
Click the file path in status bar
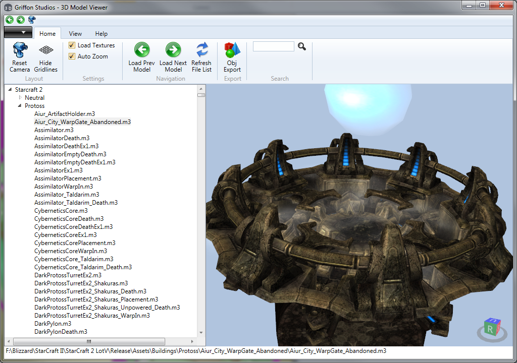click(196, 351)
